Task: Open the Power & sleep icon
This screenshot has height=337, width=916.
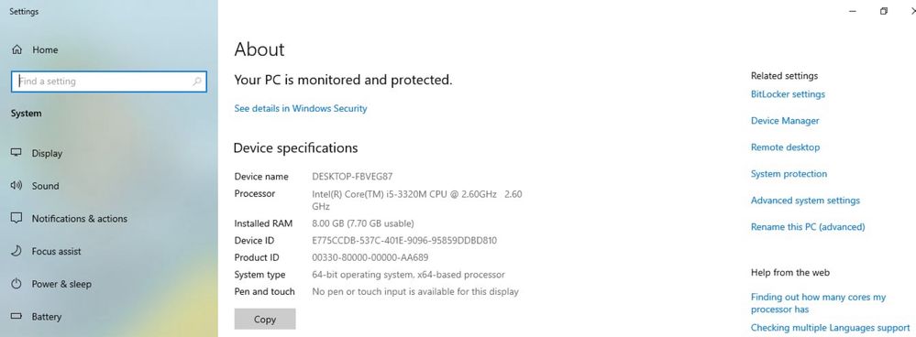Action: 17,284
